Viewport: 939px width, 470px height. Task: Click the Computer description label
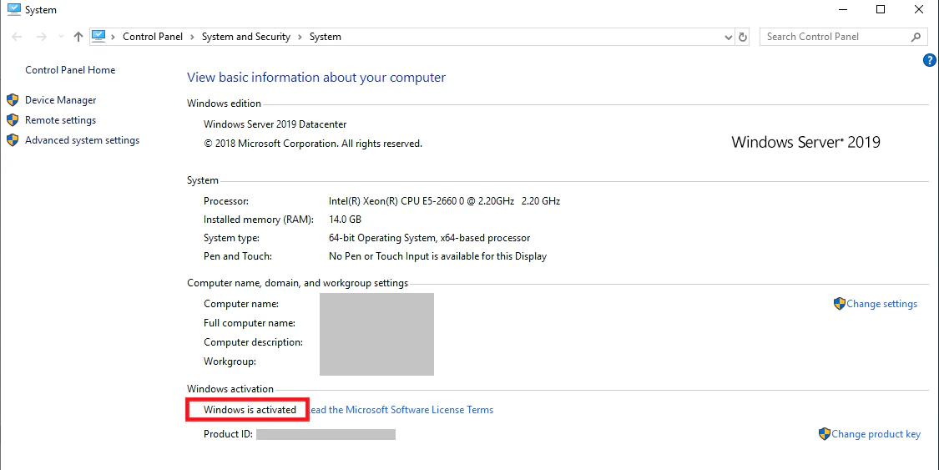point(253,342)
